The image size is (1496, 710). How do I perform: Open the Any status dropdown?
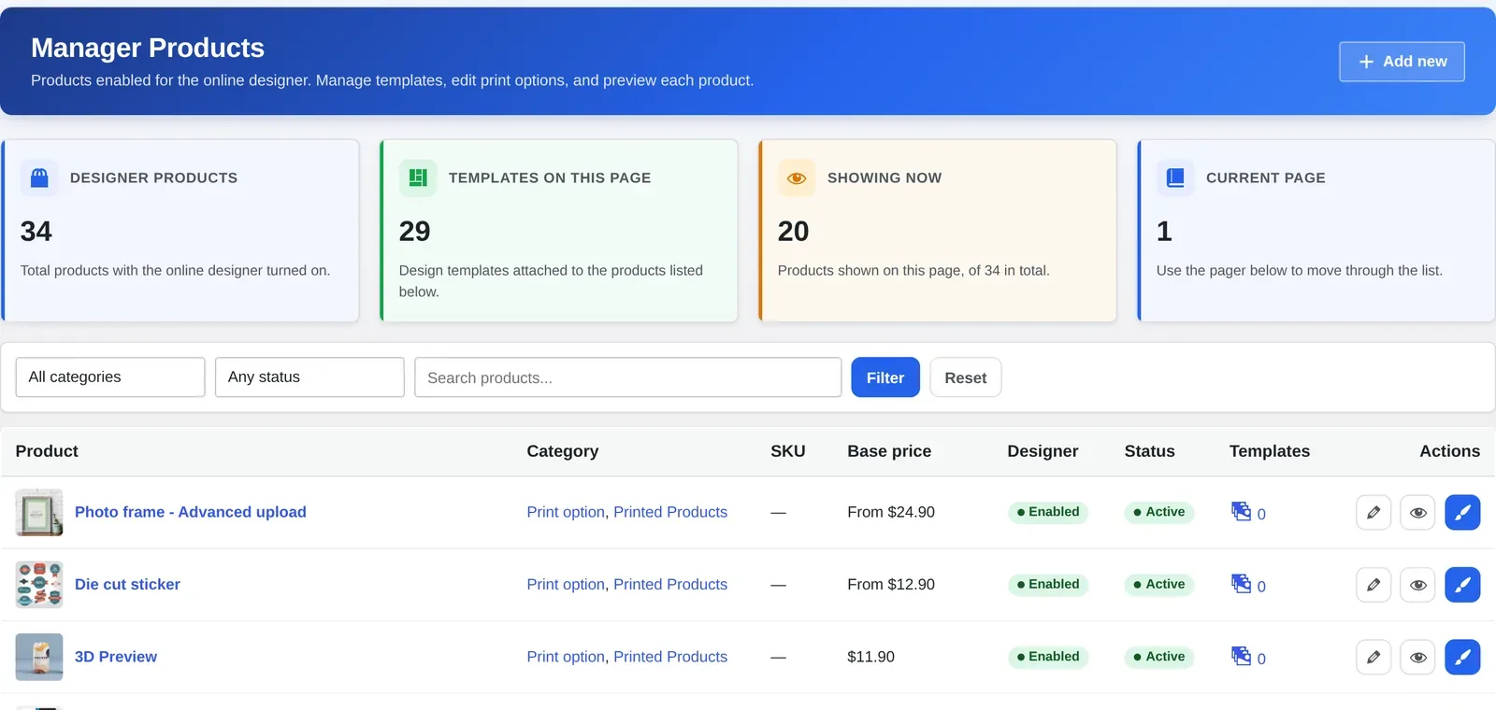309,377
